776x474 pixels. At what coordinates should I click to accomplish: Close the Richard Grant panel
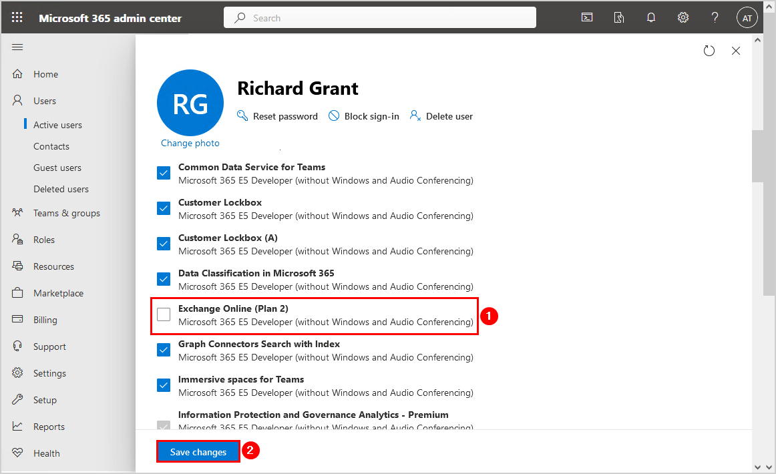pos(736,51)
